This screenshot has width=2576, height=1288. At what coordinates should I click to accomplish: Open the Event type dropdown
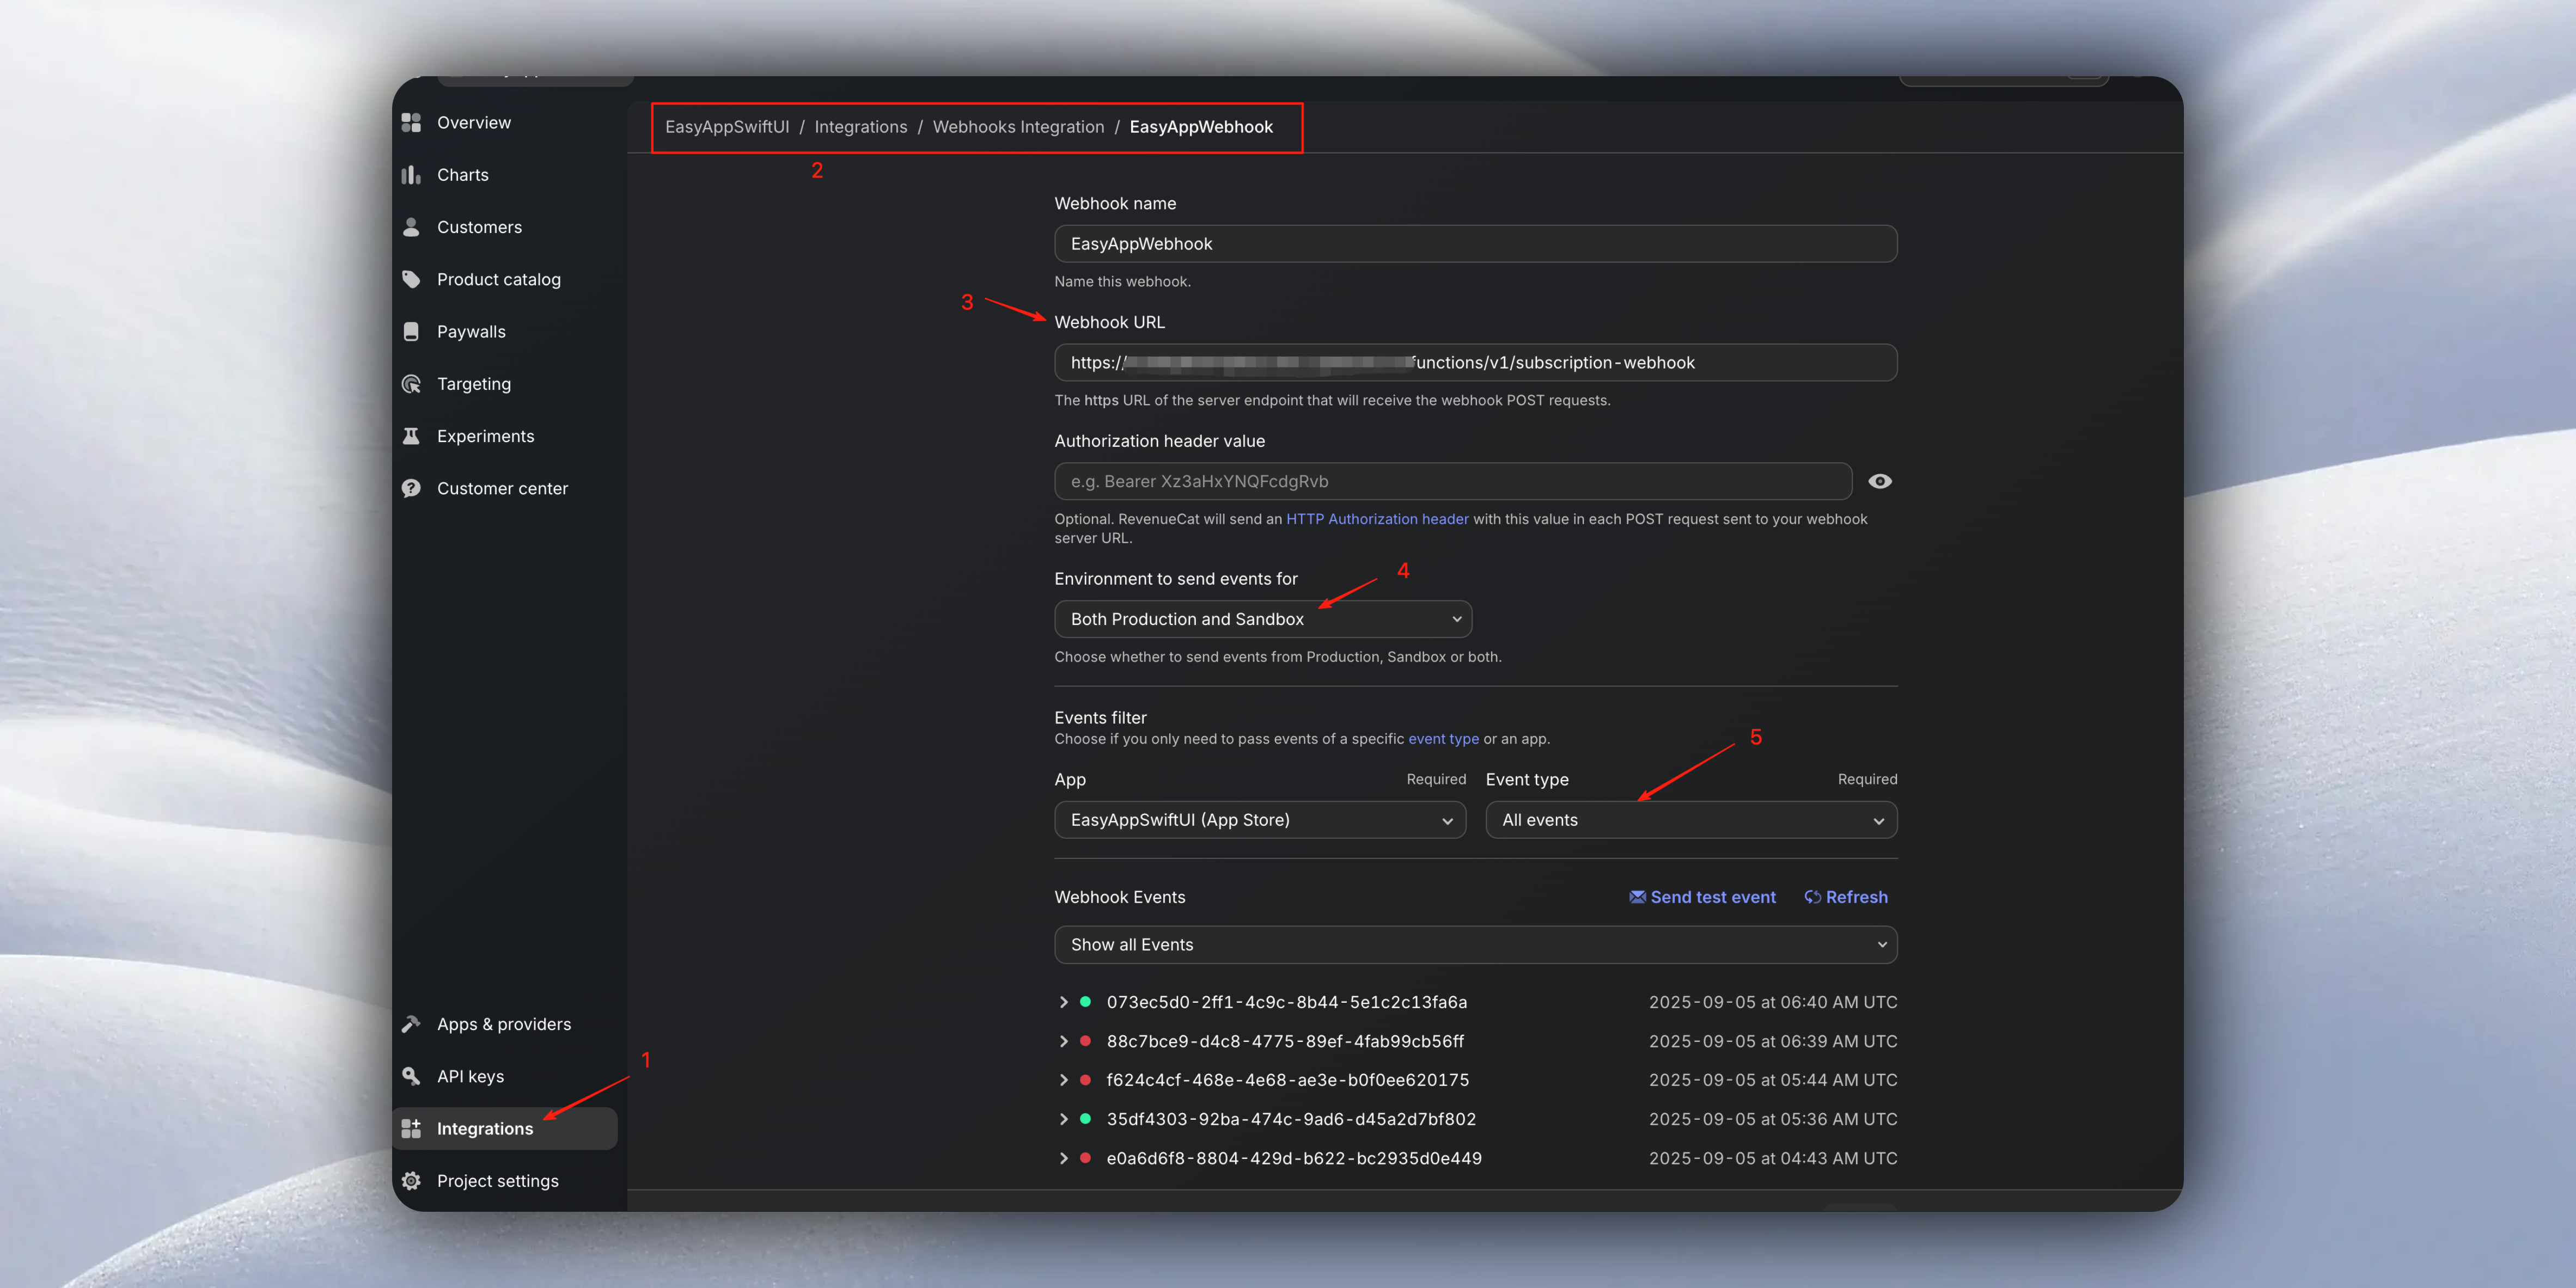pos(1690,820)
